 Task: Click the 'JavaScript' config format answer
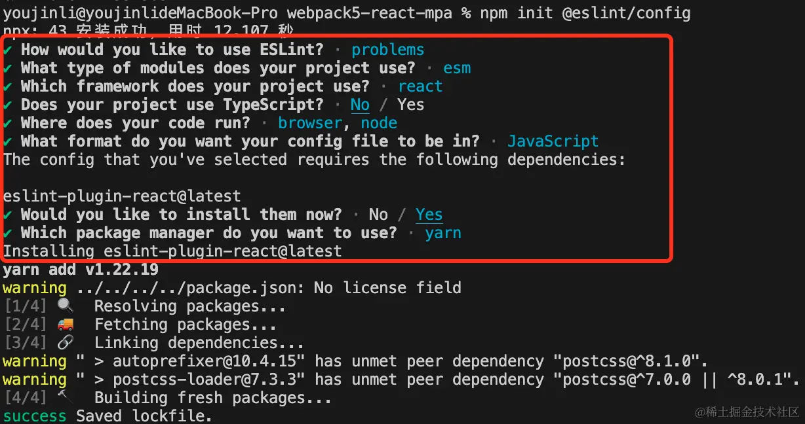[553, 141]
